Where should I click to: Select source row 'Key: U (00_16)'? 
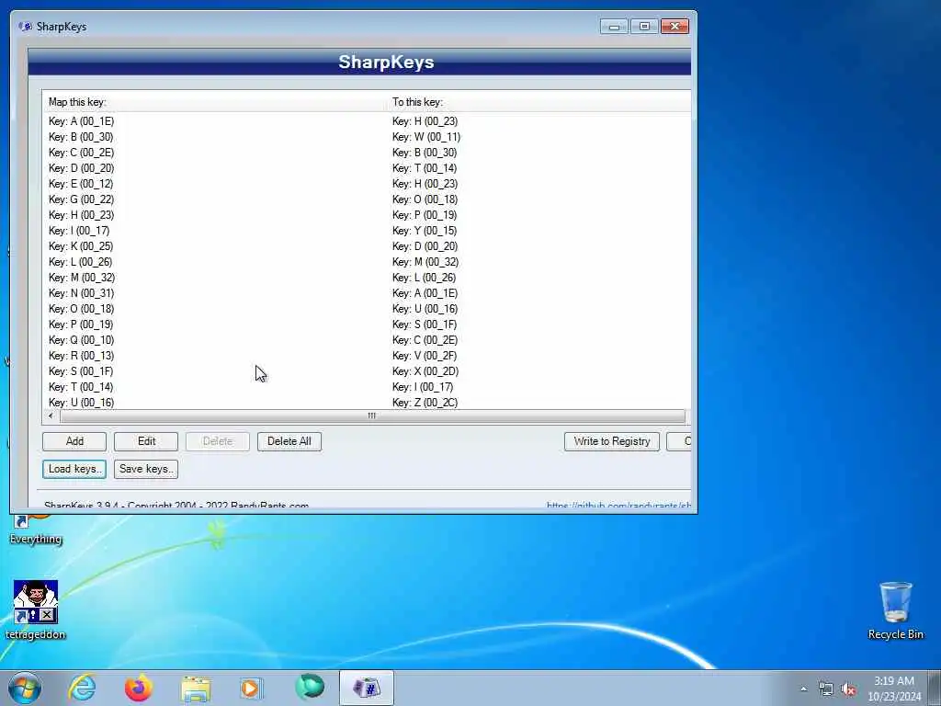[81, 403]
